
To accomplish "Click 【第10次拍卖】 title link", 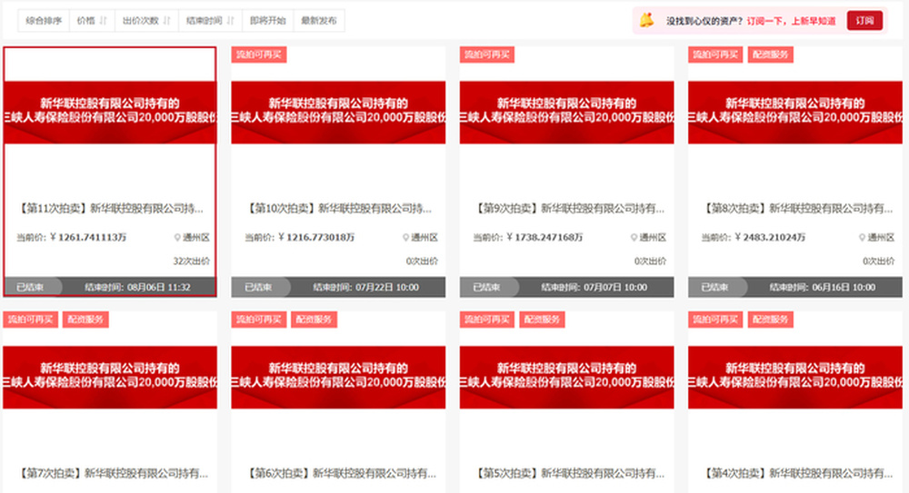I will click(x=338, y=208).
